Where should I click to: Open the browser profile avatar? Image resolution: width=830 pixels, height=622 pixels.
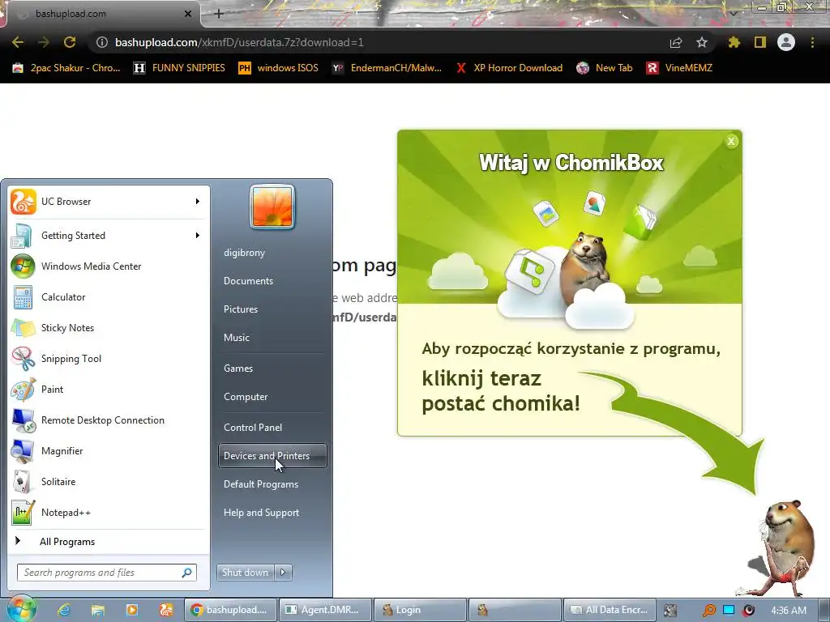point(786,42)
